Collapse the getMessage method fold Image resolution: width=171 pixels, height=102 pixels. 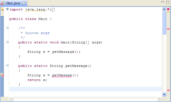[7, 66]
